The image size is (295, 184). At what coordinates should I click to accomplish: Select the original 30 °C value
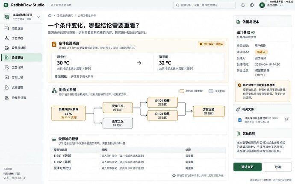[x=63, y=63]
